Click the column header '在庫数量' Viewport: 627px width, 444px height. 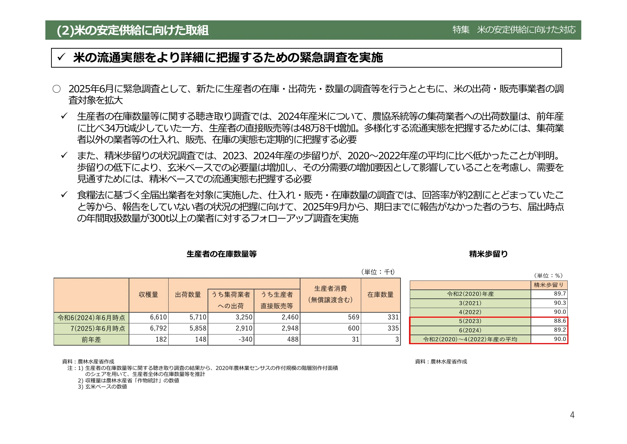point(380,295)
